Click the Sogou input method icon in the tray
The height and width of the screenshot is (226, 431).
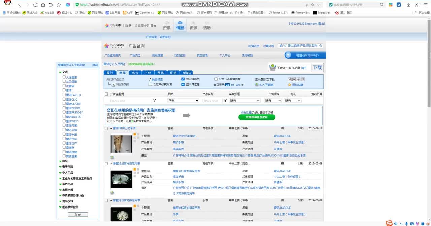(x=389, y=223)
